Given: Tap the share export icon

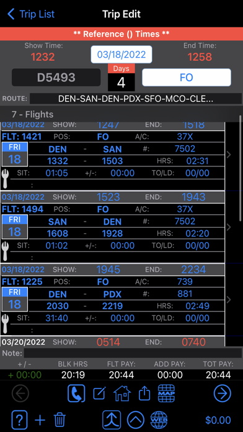Looking at the screenshot, I should point(144,394).
